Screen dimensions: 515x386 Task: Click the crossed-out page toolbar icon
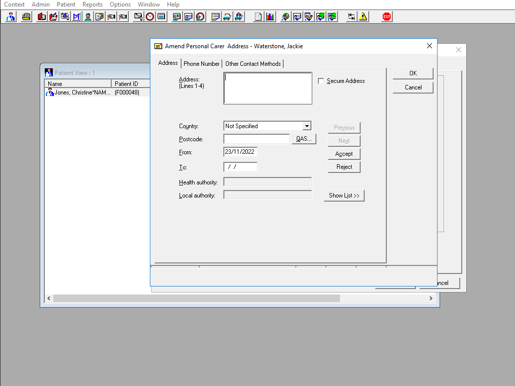pos(138,17)
